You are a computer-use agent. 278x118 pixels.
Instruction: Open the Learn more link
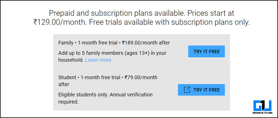pyautogui.click(x=98, y=60)
